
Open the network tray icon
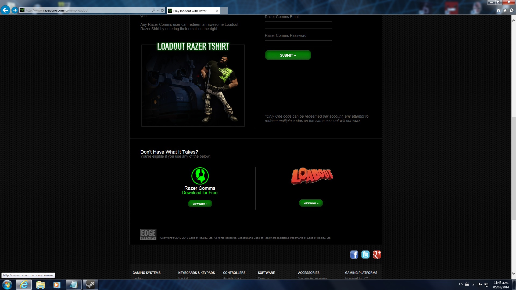[486, 285]
